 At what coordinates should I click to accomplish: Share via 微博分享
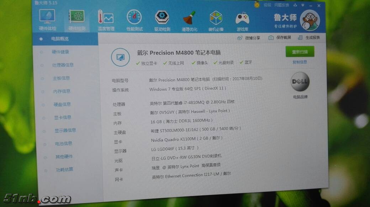click(x=249, y=38)
